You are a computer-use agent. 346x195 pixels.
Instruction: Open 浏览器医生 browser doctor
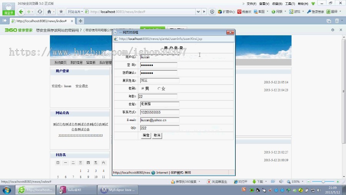[x=217, y=182]
